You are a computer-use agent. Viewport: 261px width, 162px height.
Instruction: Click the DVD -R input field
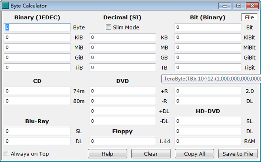[x=123, y=101]
